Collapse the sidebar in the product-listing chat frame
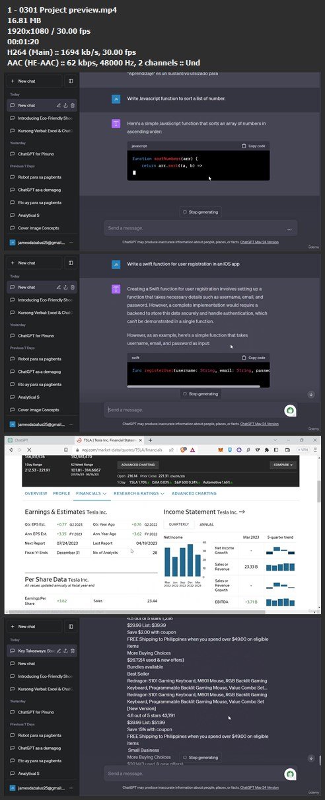Screen dimensions: 325x800 [71, 626]
